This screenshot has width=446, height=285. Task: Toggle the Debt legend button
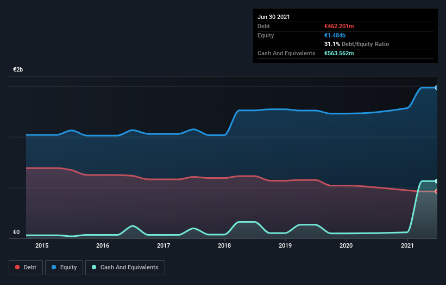26,268
